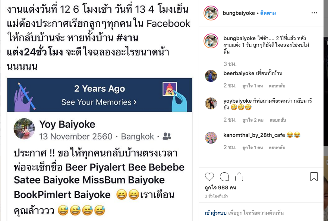Open the Yoy Baiyoke Facebook profile photo

24,129
